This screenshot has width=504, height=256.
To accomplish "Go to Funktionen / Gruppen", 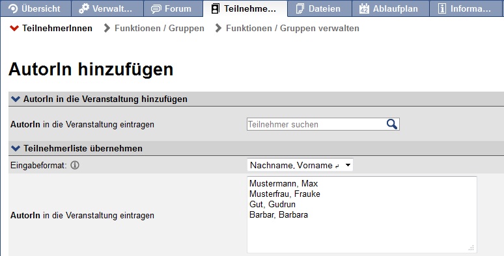I will click(x=159, y=28).
